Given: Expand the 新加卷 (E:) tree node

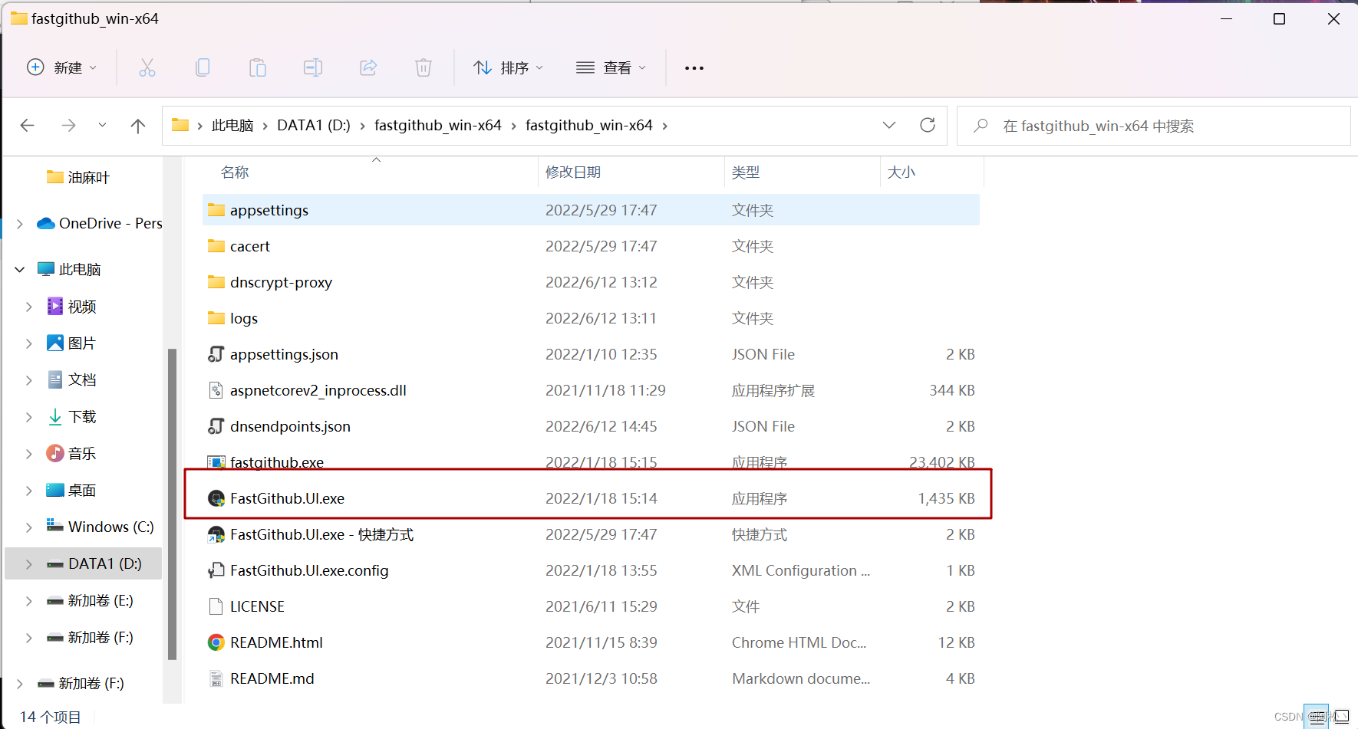Looking at the screenshot, I should 29,601.
